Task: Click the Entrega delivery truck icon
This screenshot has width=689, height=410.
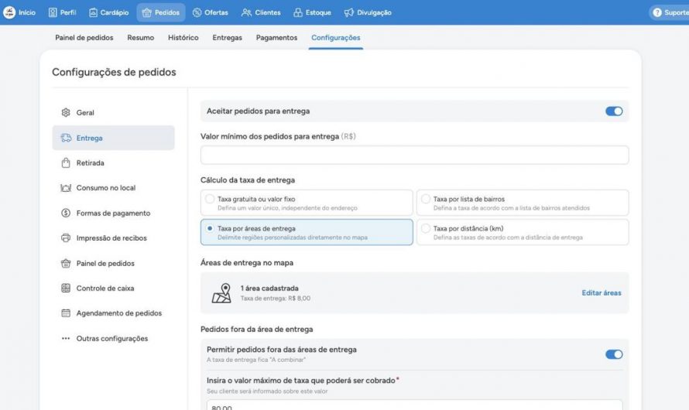Action: point(66,138)
